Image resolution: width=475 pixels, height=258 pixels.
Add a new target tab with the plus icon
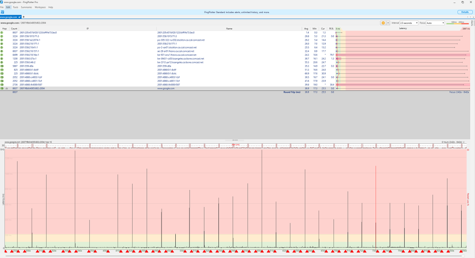[x=23, y=17]
